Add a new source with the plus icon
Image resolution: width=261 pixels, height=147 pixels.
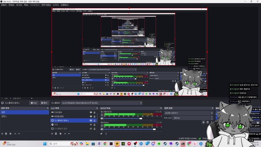[52, 134]
